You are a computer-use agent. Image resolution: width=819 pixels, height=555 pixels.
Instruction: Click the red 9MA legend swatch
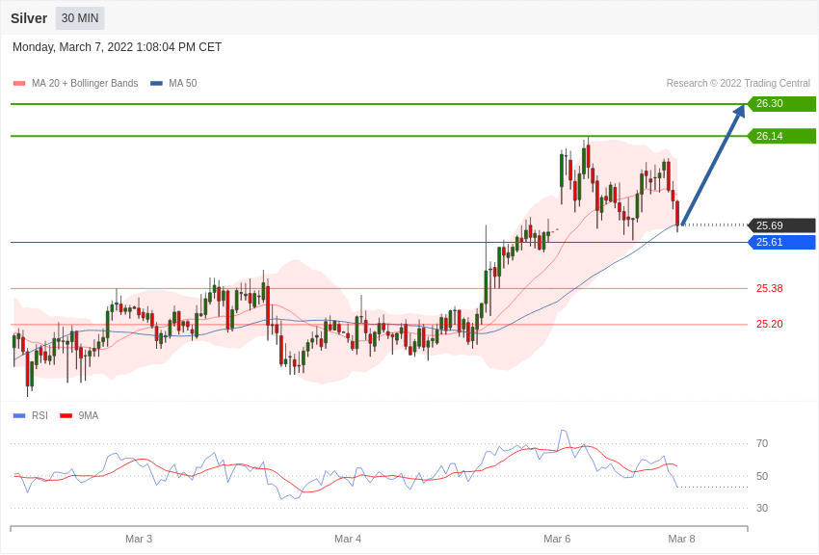tap(66, 416)
